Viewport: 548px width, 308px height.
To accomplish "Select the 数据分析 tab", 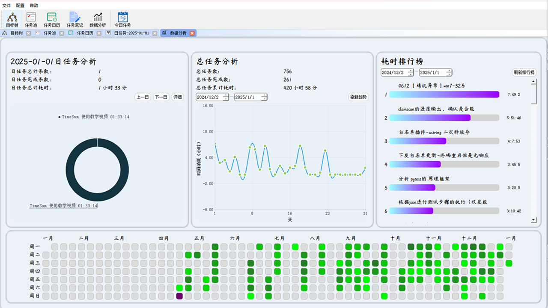I will tap(178, 33).
